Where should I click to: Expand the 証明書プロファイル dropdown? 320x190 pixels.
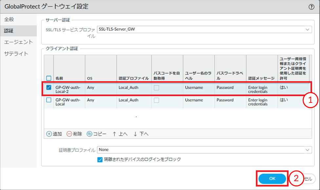307,150
